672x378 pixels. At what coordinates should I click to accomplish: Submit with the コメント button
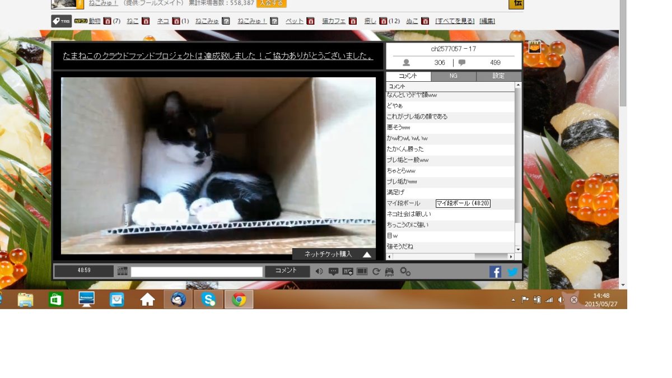pyautogui.click(x=287, y=271)
